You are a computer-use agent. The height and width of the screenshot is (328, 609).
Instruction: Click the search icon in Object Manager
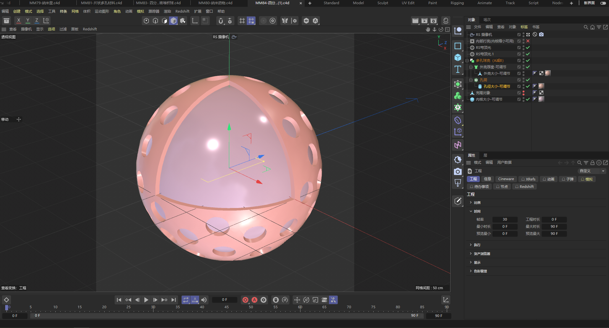pos(586,27)
